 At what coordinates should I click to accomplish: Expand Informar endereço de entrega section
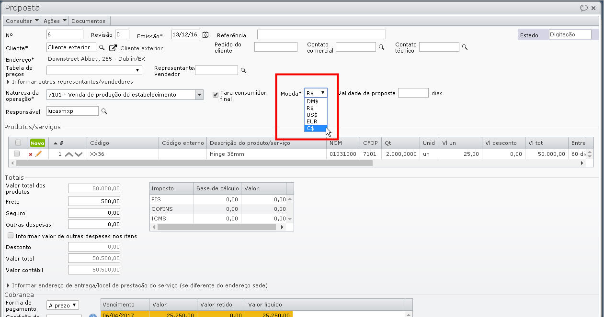coord(137,285)
